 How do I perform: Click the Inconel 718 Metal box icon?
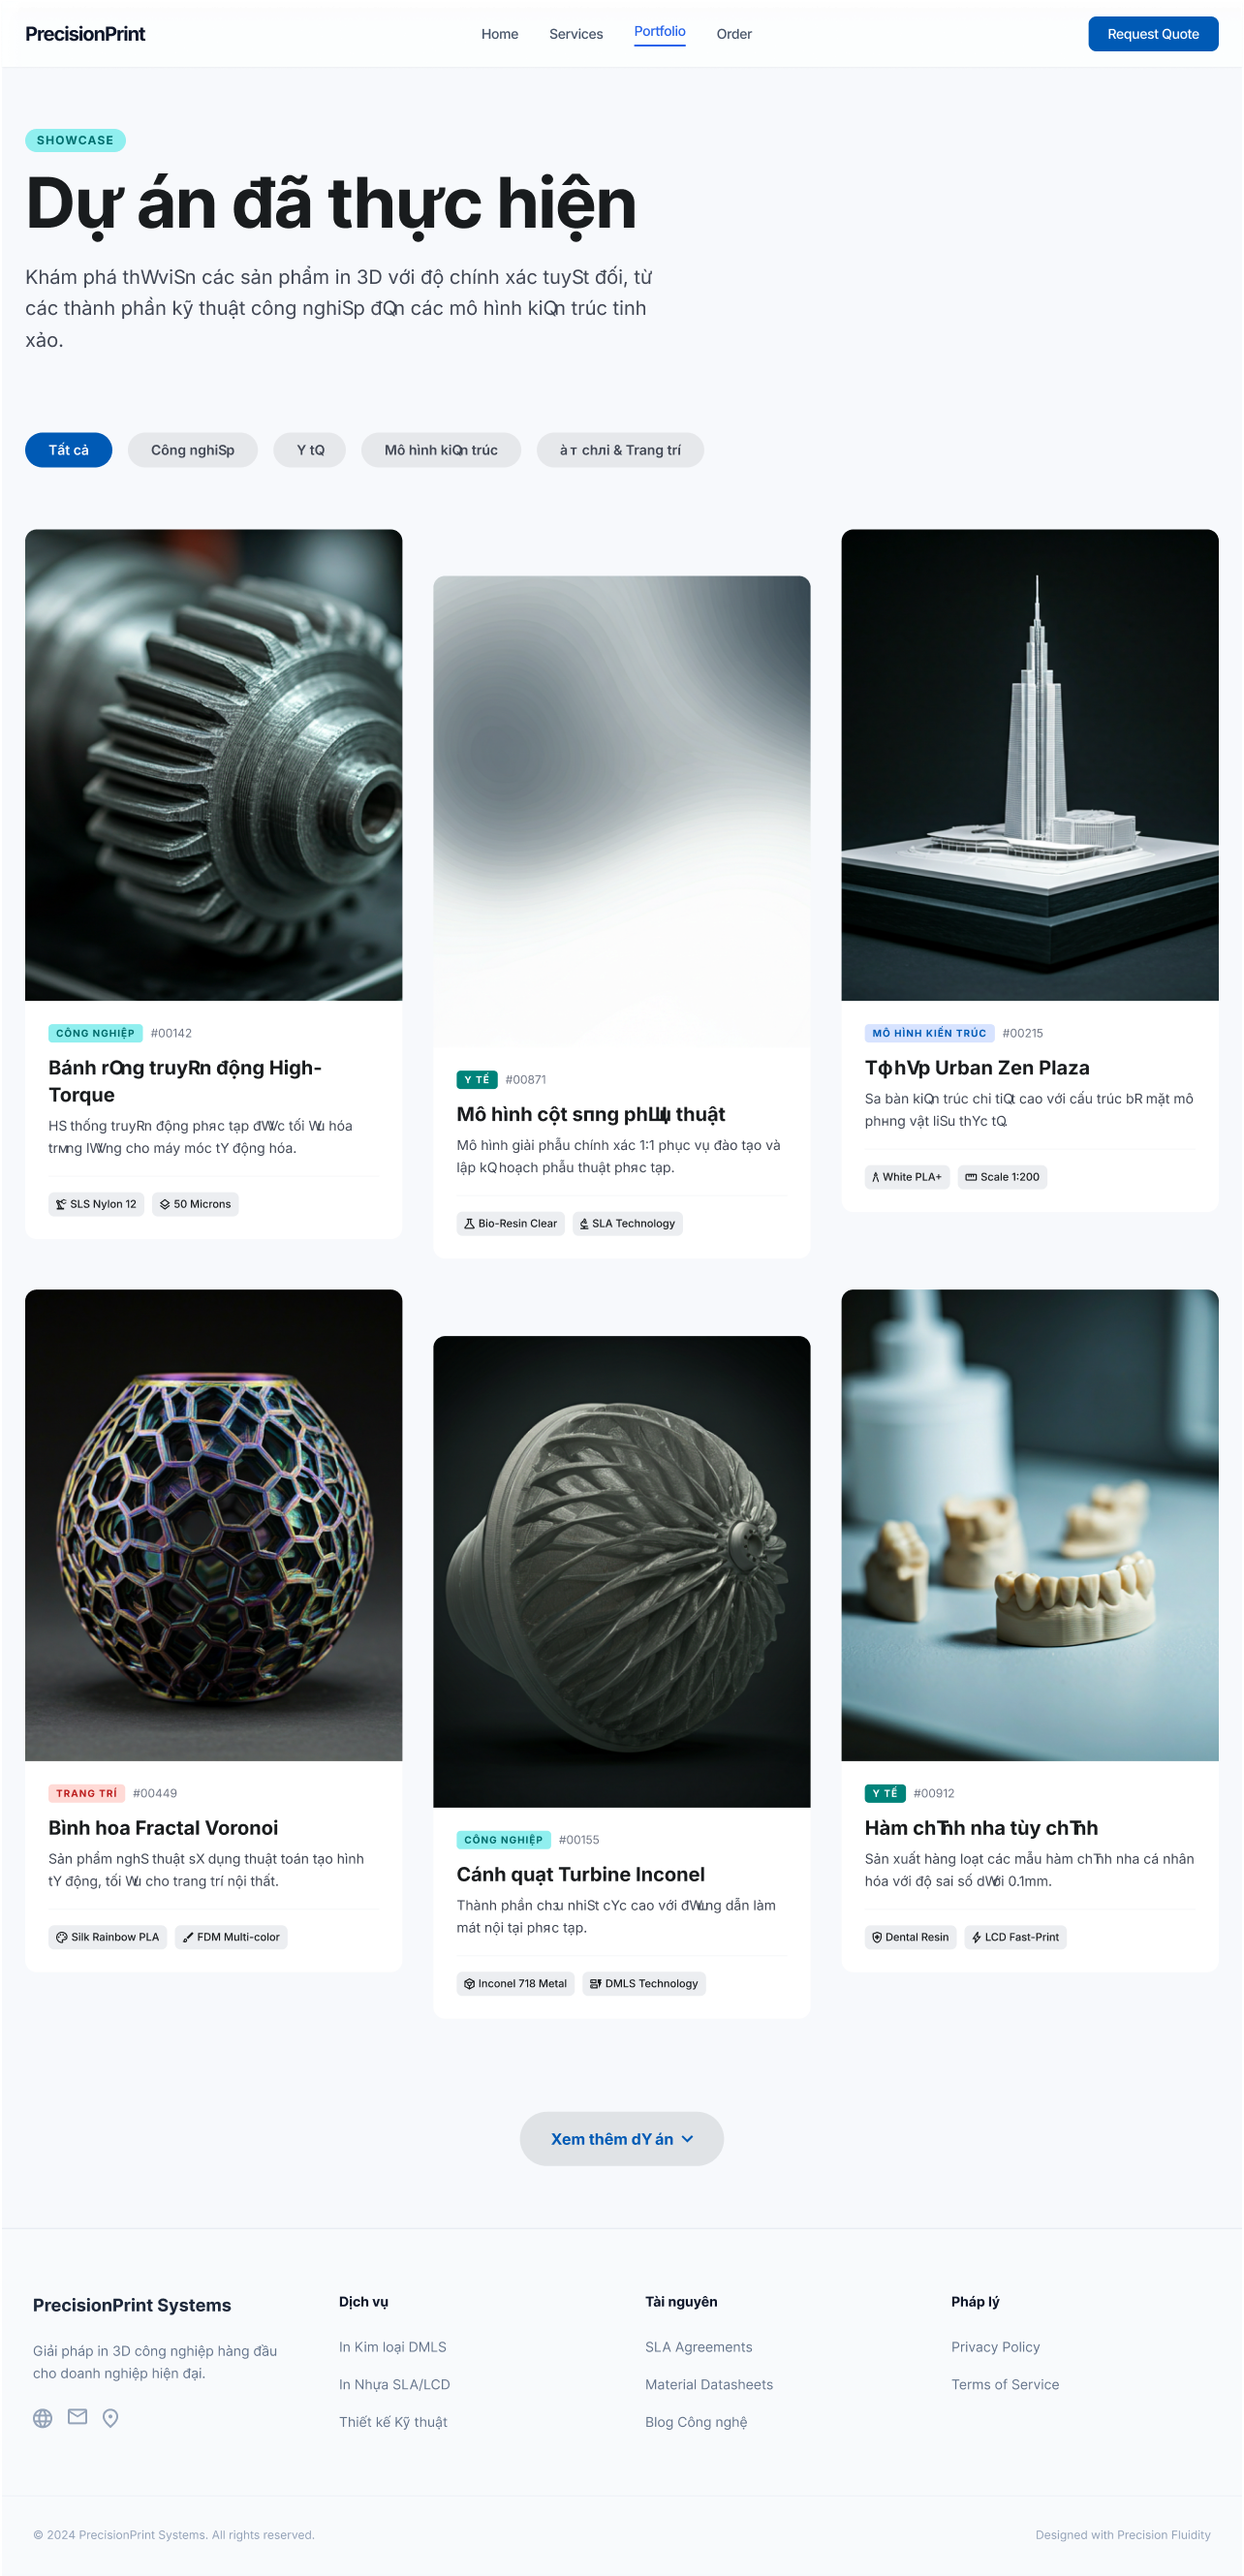coord(469,1983)
